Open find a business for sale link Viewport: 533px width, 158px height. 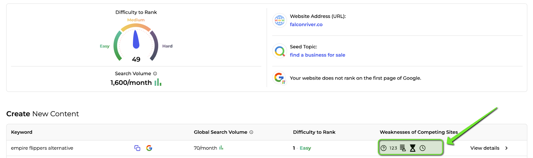click(317, 55)
